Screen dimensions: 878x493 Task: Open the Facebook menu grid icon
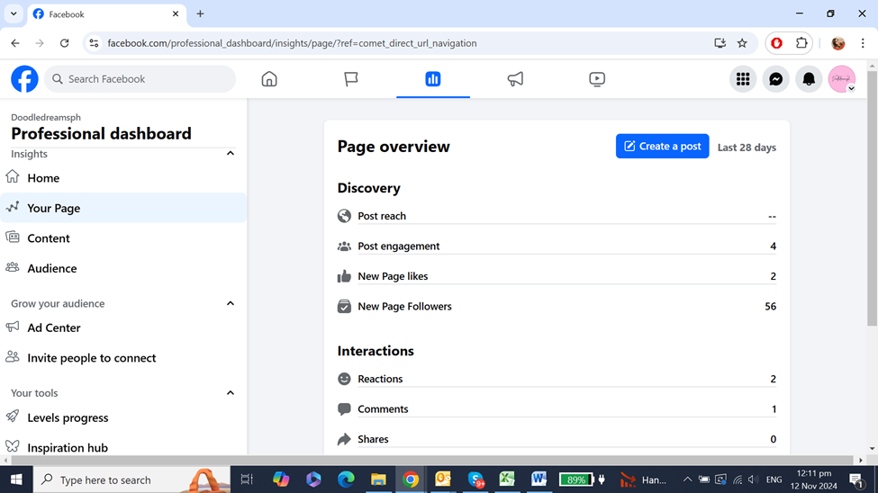743,79
